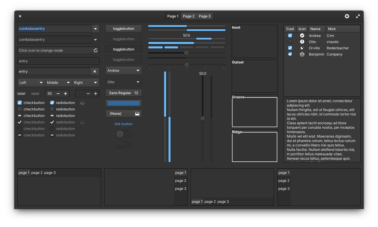The image size is (378, 227).
Task: Click the folder icon in (None) chooser
Action: [x=137, y=113]
